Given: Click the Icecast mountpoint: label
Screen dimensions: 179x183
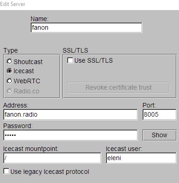Looking at the screenshot, I should 31,149.
